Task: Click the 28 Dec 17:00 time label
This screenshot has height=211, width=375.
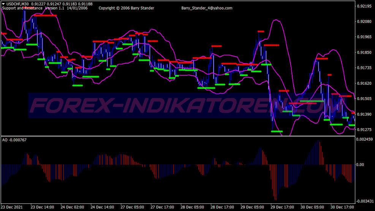Action: click(x=222, y=207)
